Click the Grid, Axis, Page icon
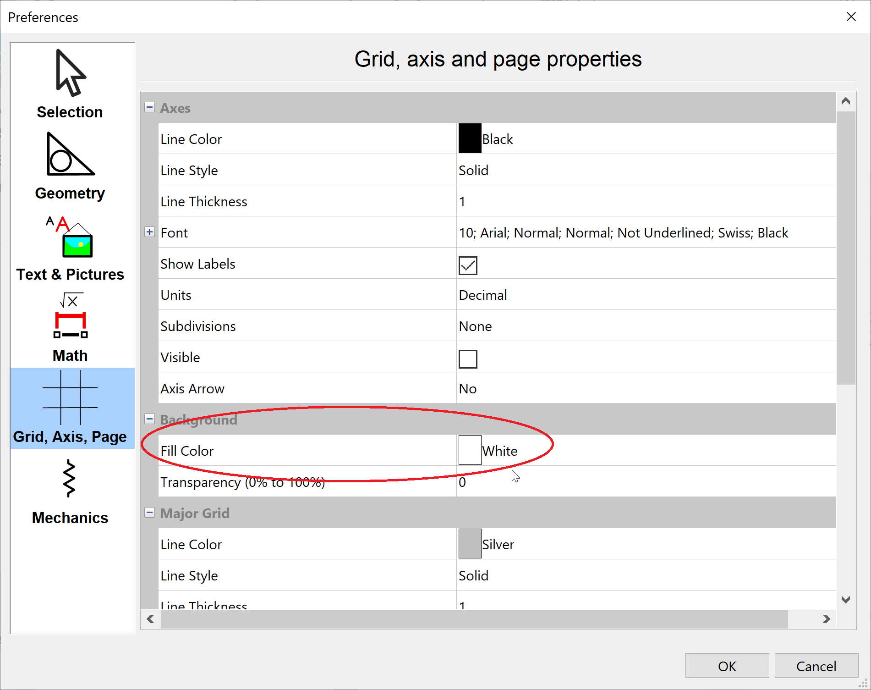The width and height of the screenshot is (871, 690). coord(70,398)
